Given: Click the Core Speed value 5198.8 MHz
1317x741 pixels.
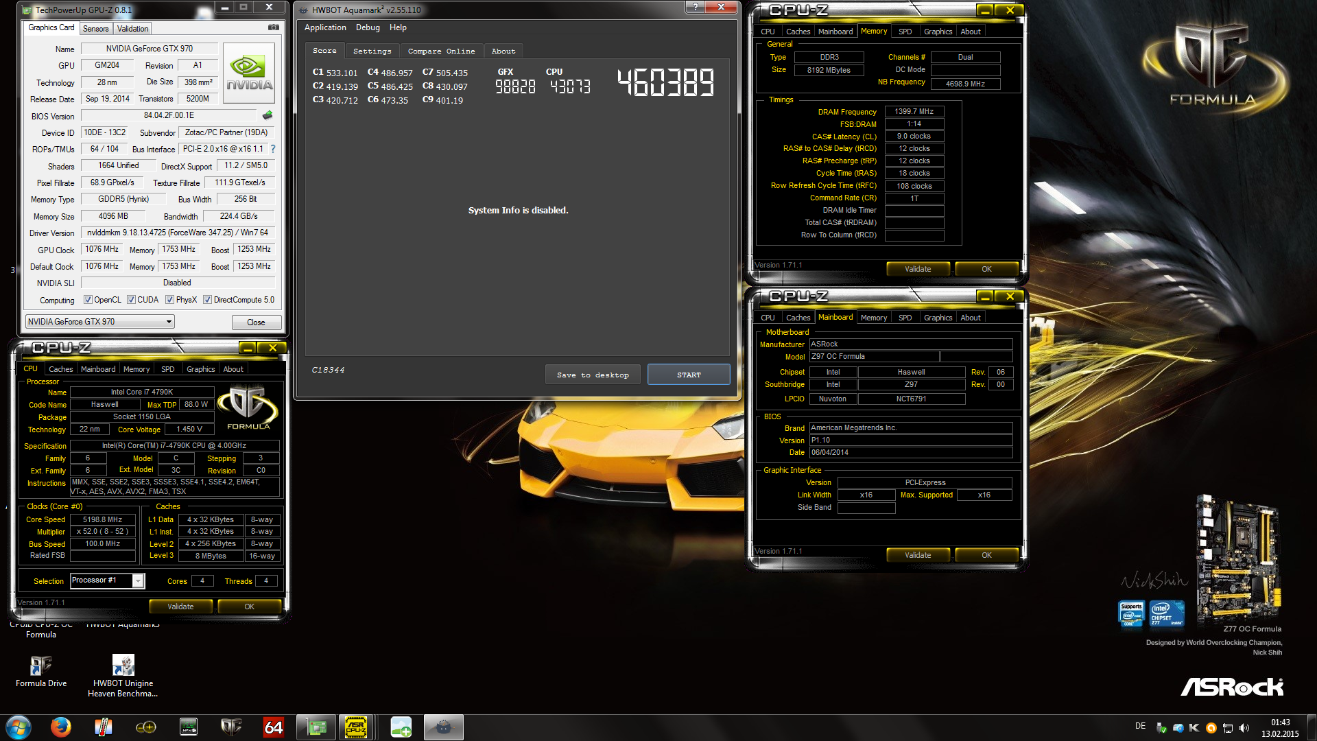Looking at the screenshot, I should click(102, 519).
